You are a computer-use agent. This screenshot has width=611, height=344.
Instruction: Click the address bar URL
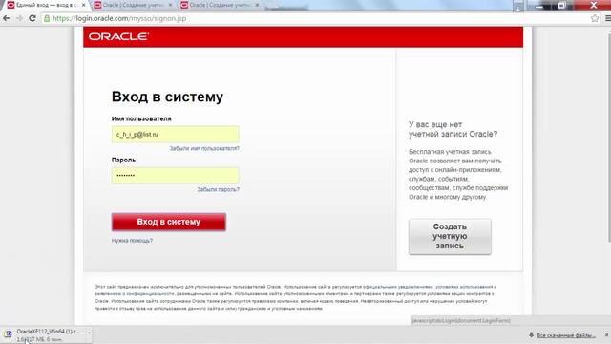119,18
